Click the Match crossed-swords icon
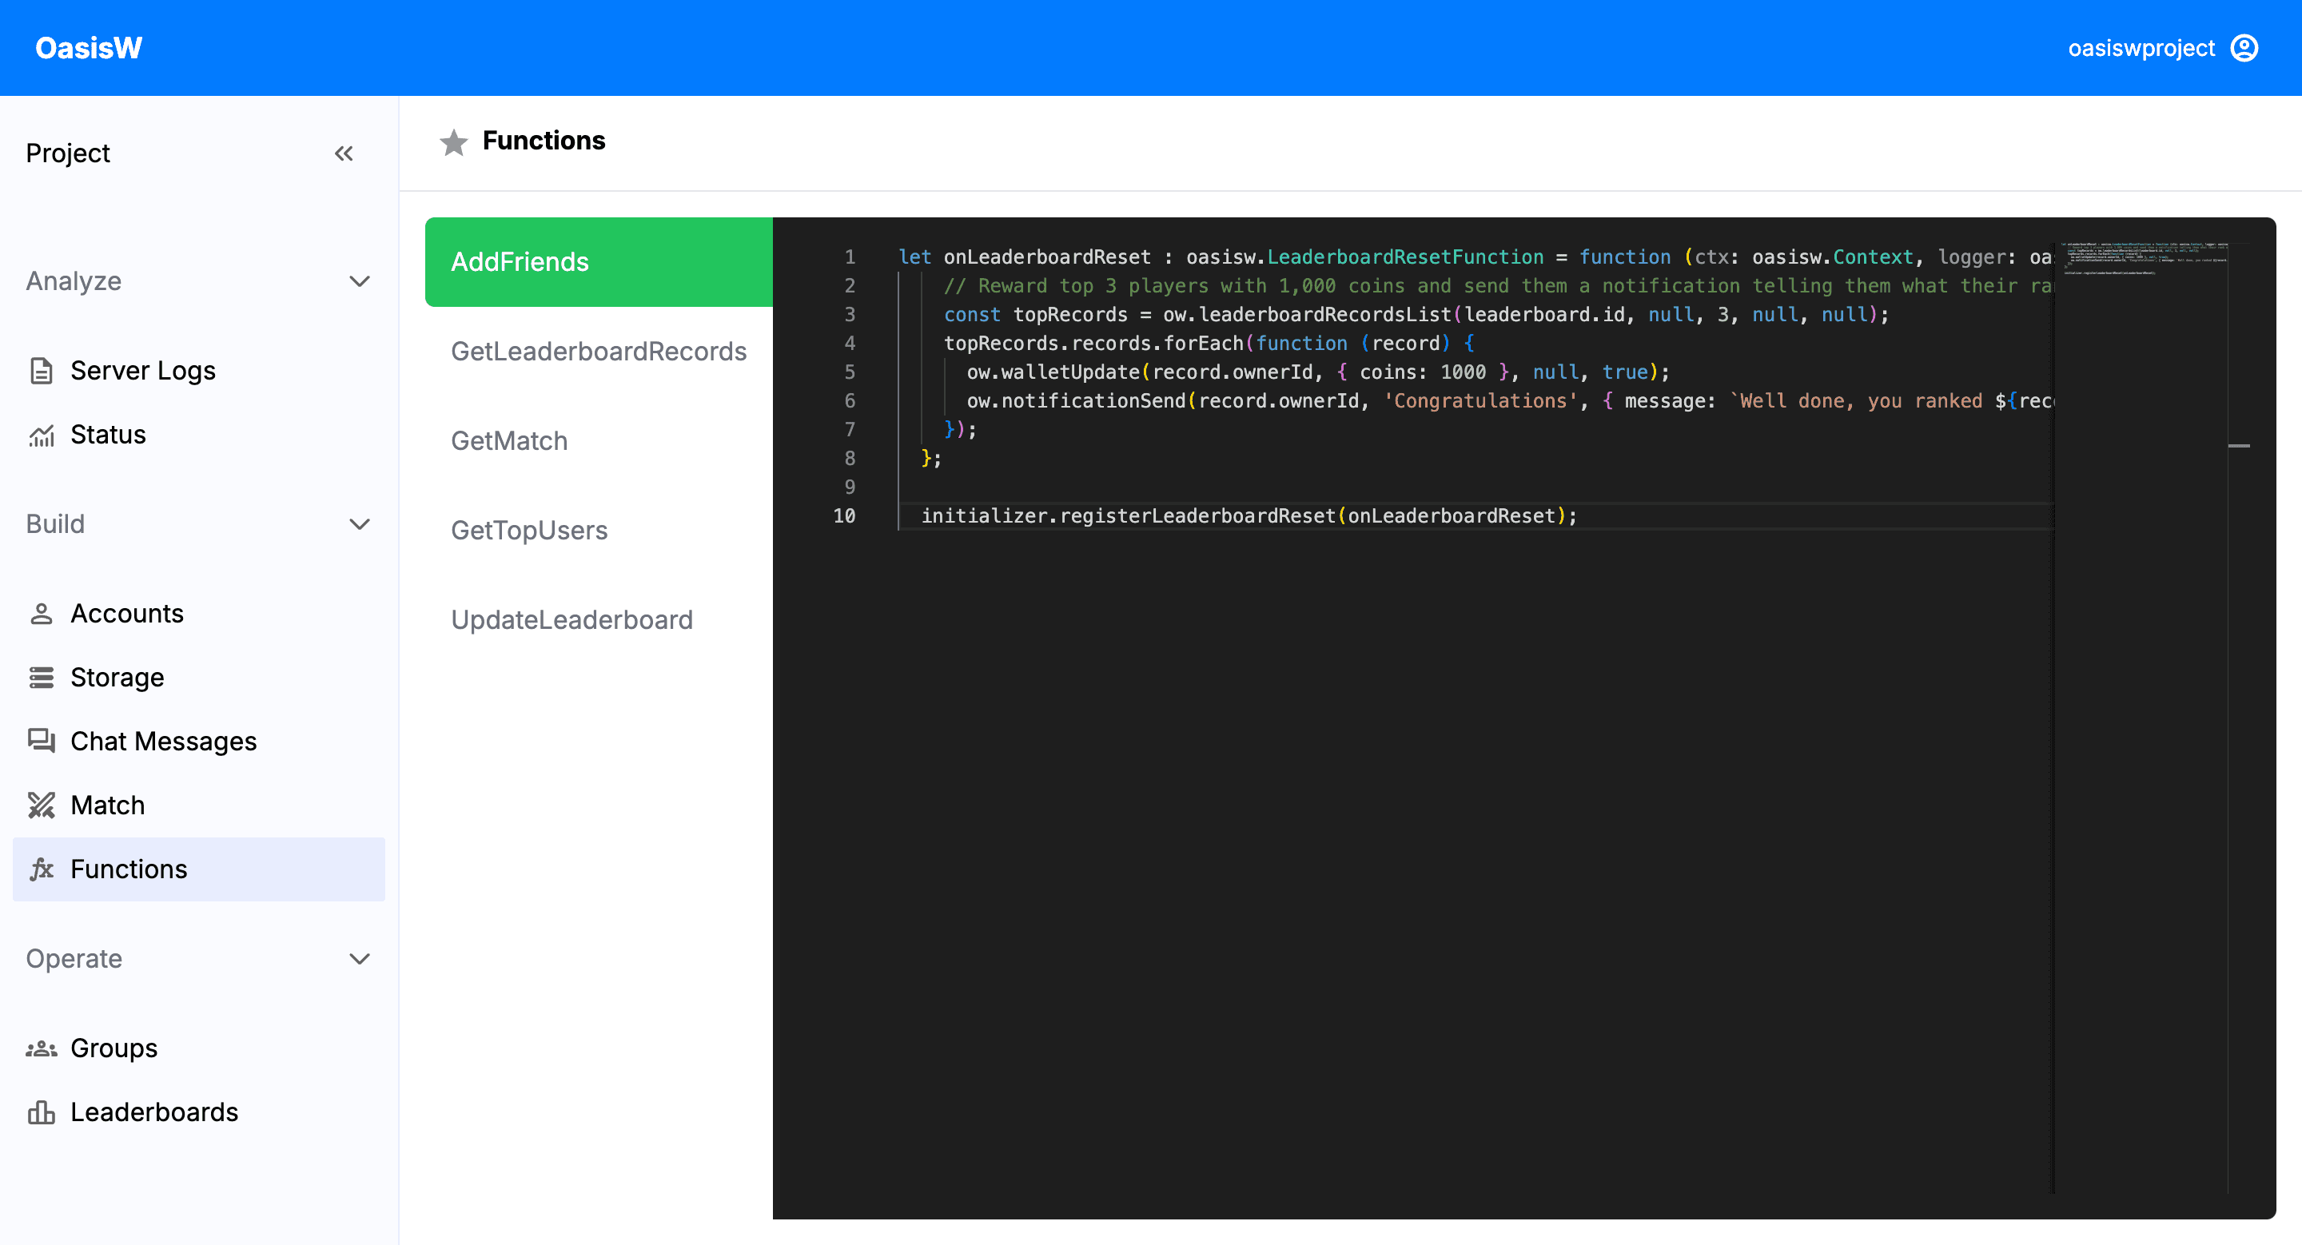The height and width of the screenshot is (1245, 2302). coord(41,805)
